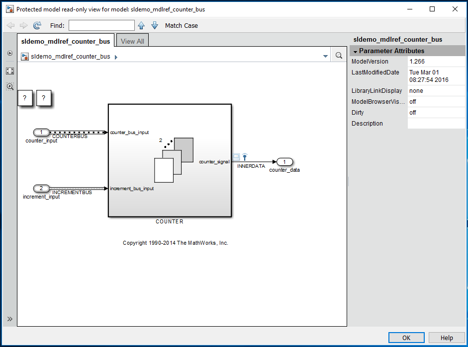Screen dimensions: 468x347
Task: Expand the breadcrumb arrow after model name
Action: click(116, 57)
